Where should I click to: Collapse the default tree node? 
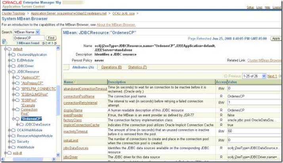pos(6,49)
